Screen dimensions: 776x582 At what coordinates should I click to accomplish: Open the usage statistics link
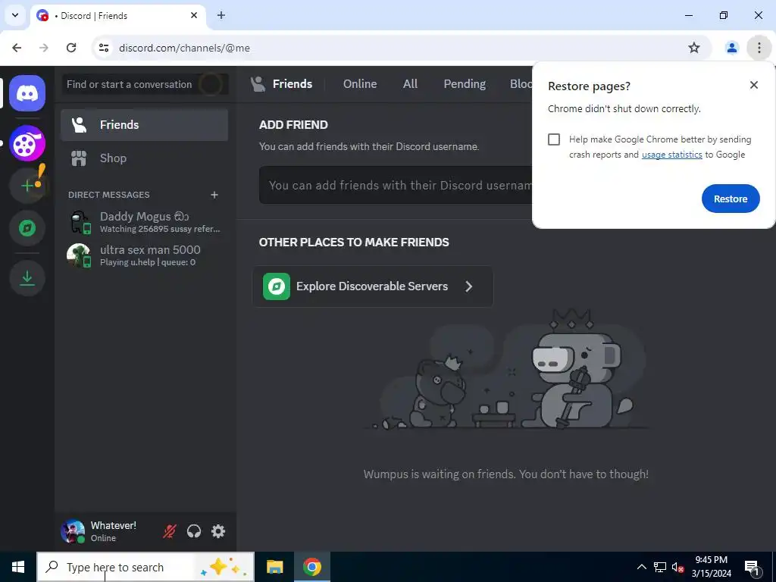click(x=671, y=155)
